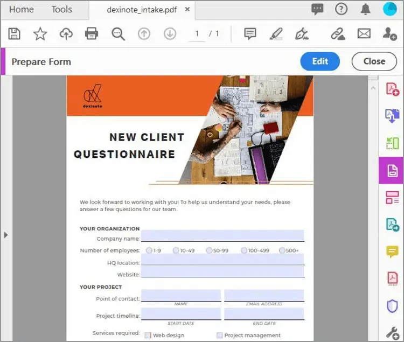Screen dimensions: 404x342
Task: Select the 50-99 employees radio button
Action: coord(209,250)
